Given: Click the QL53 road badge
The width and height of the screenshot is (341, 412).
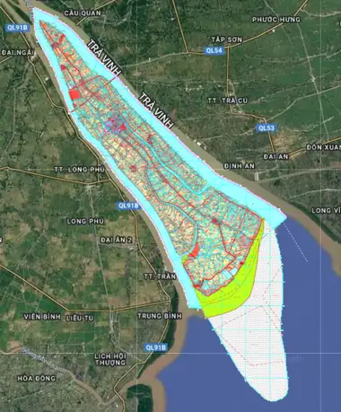Looking at the screenshot, I should [x=267, y=127].
